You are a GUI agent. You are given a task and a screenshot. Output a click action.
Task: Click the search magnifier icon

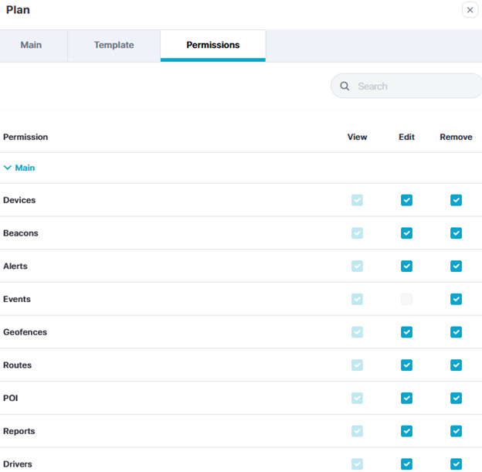(345, 87)
